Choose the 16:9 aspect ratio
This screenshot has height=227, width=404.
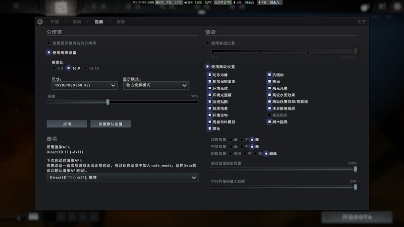(x=69, y=68)
